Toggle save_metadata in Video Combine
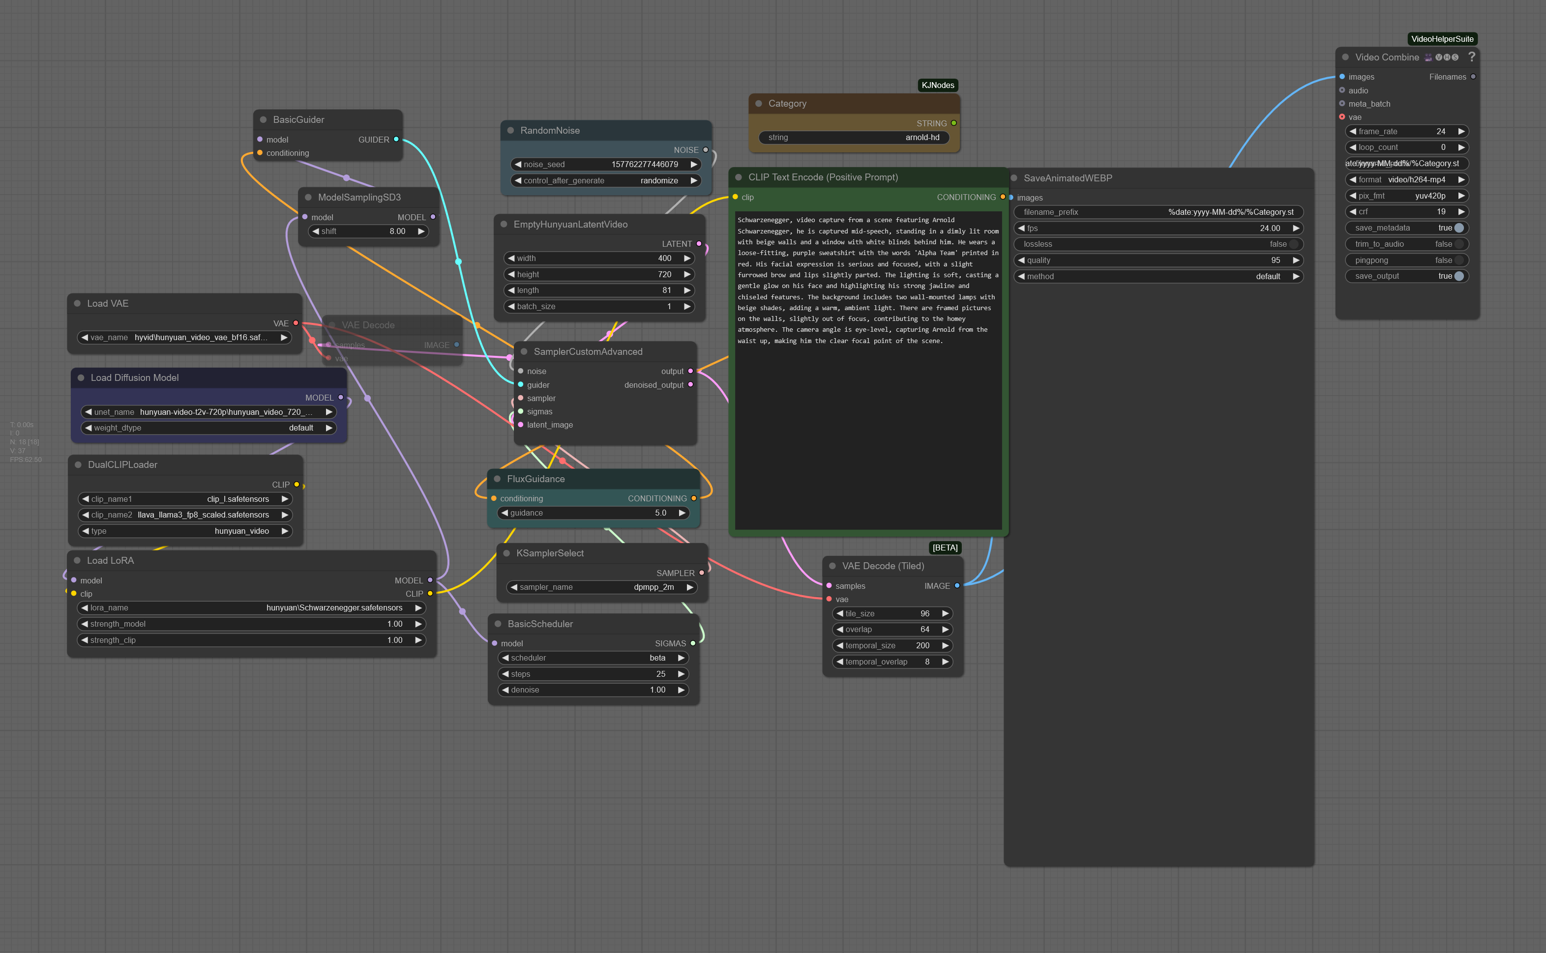 (1407, 228)
